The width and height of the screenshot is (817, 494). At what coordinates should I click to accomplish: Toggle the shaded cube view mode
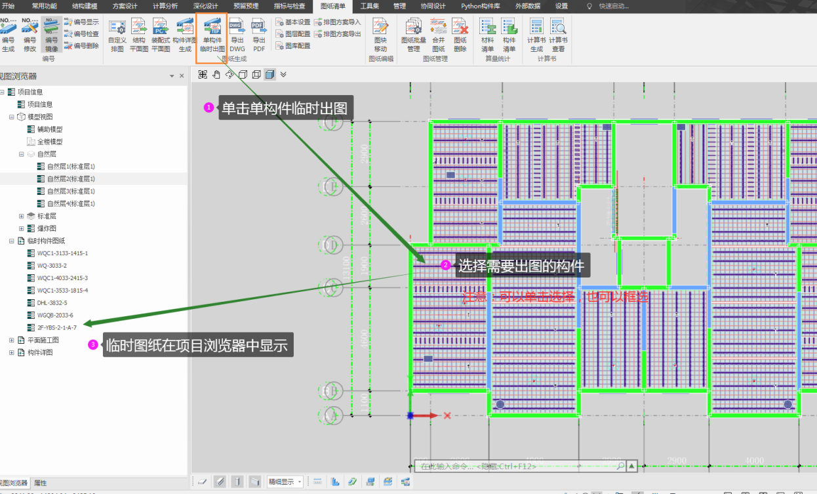pos(269,74)
